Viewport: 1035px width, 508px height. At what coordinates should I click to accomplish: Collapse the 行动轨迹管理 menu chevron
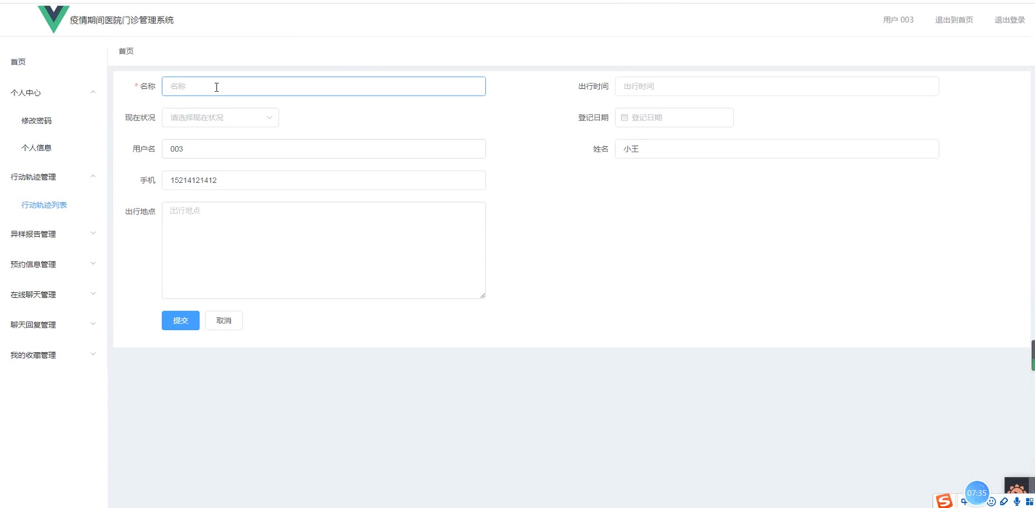click(93, 176)
